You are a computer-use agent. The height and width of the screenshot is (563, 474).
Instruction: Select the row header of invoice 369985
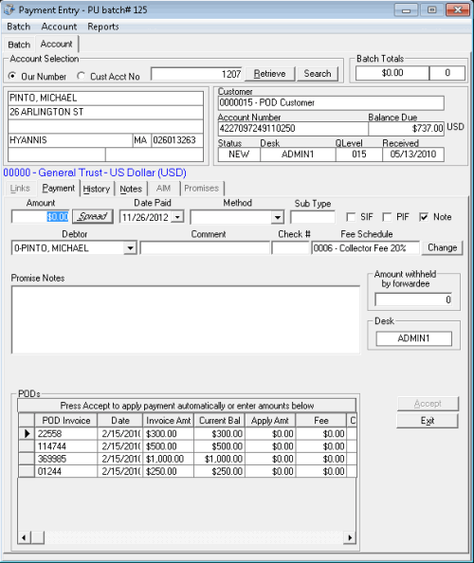[27, 459]
